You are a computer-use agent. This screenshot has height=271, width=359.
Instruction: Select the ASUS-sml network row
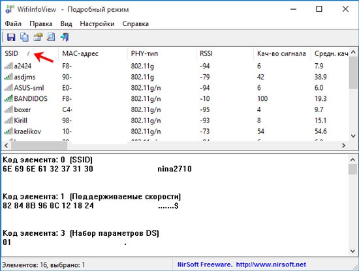176,88
